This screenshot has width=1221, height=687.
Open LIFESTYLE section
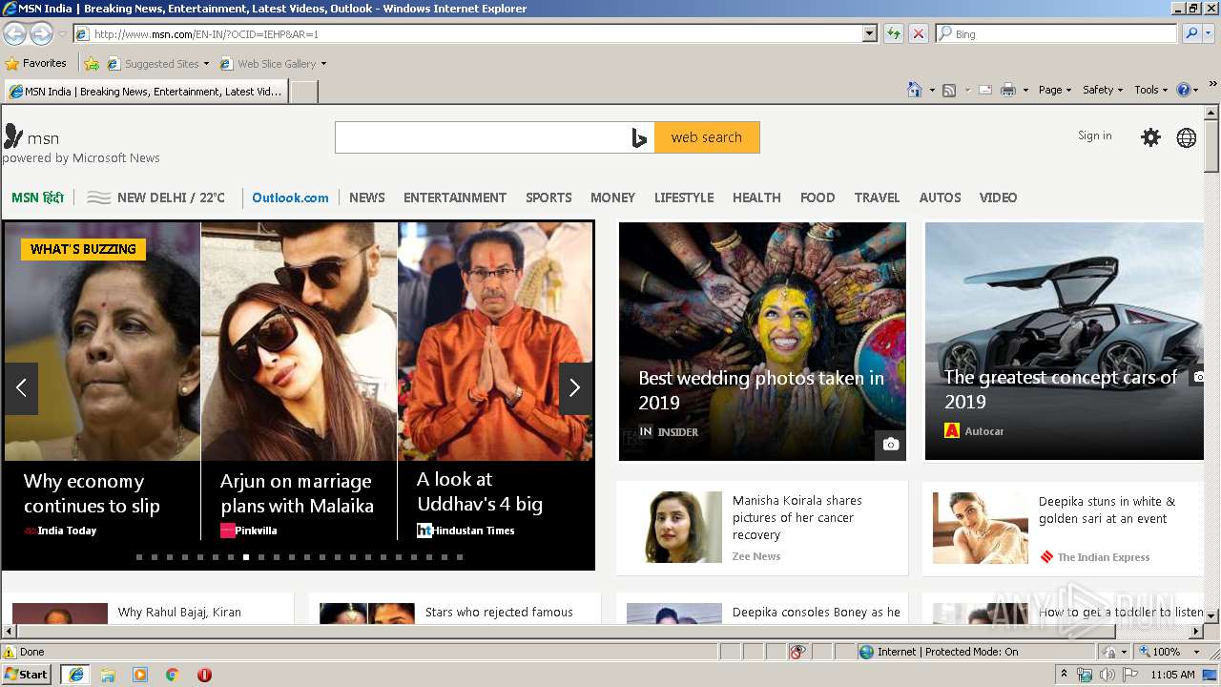click(684, 198)
